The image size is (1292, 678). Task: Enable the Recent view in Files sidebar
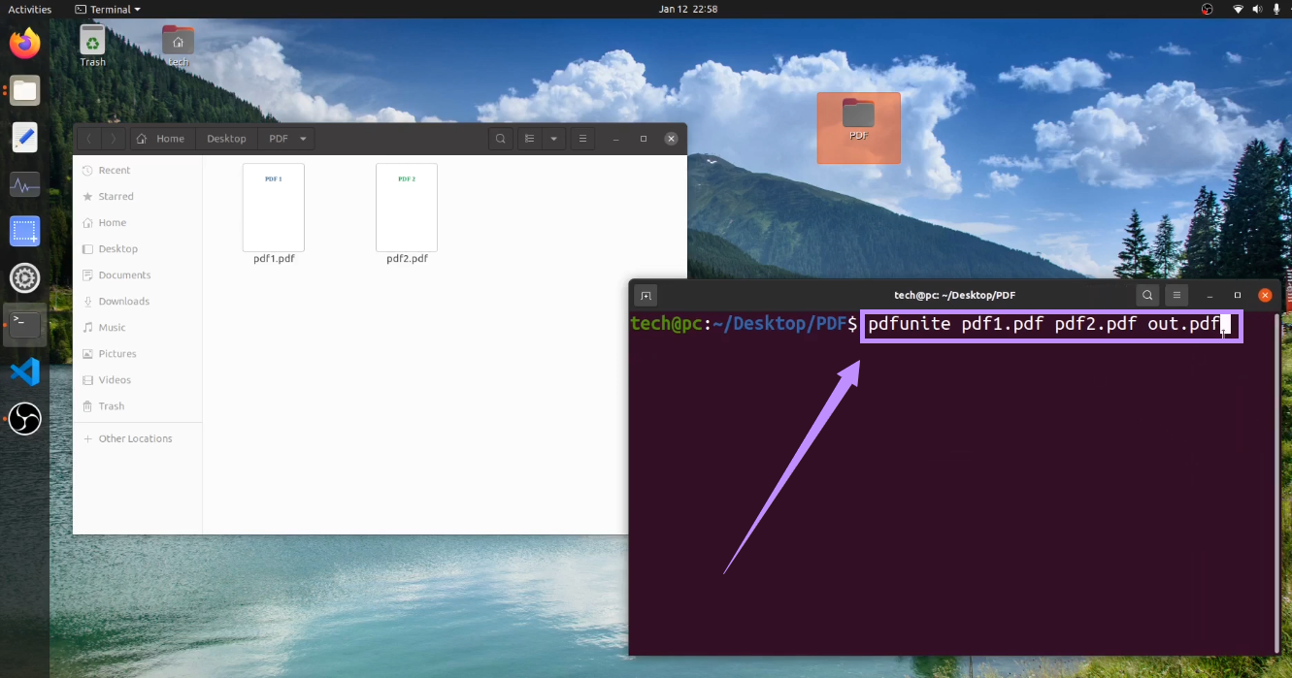[x=114, y=170]
